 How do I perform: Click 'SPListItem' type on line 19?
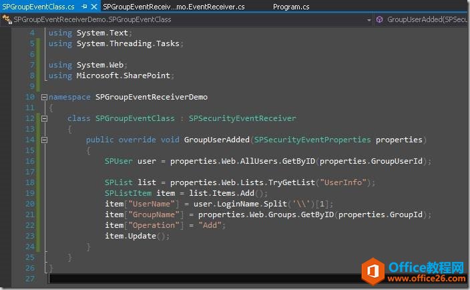pos(128,193)
